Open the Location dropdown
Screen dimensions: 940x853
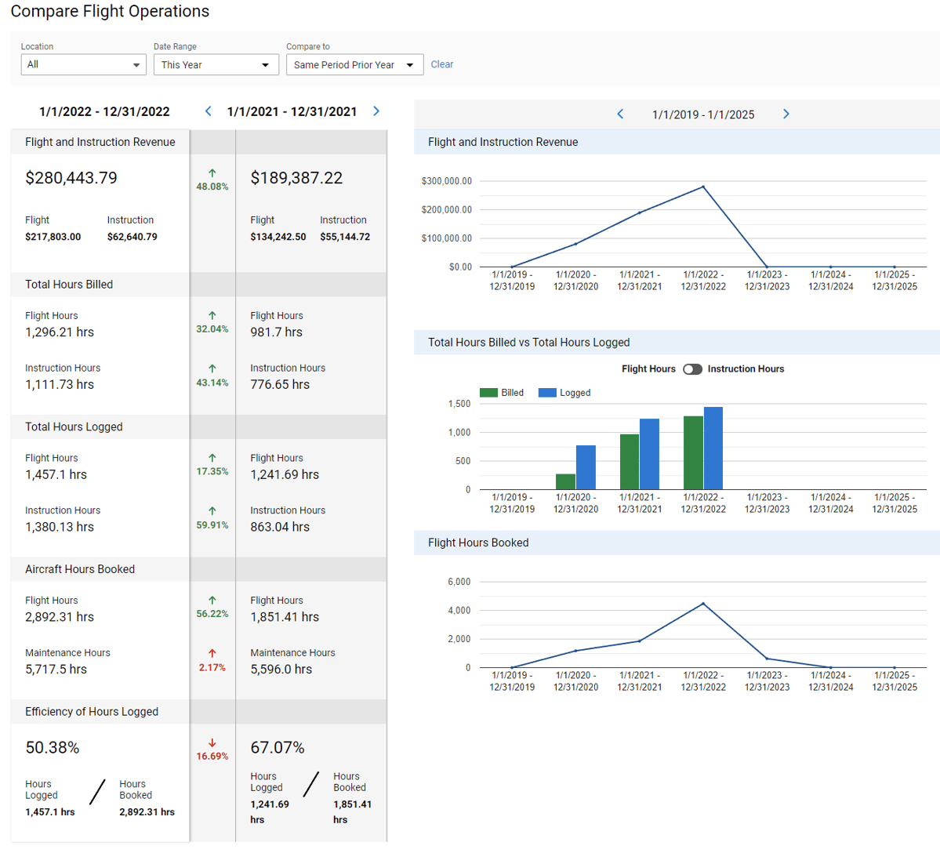(x=83, y=64)
